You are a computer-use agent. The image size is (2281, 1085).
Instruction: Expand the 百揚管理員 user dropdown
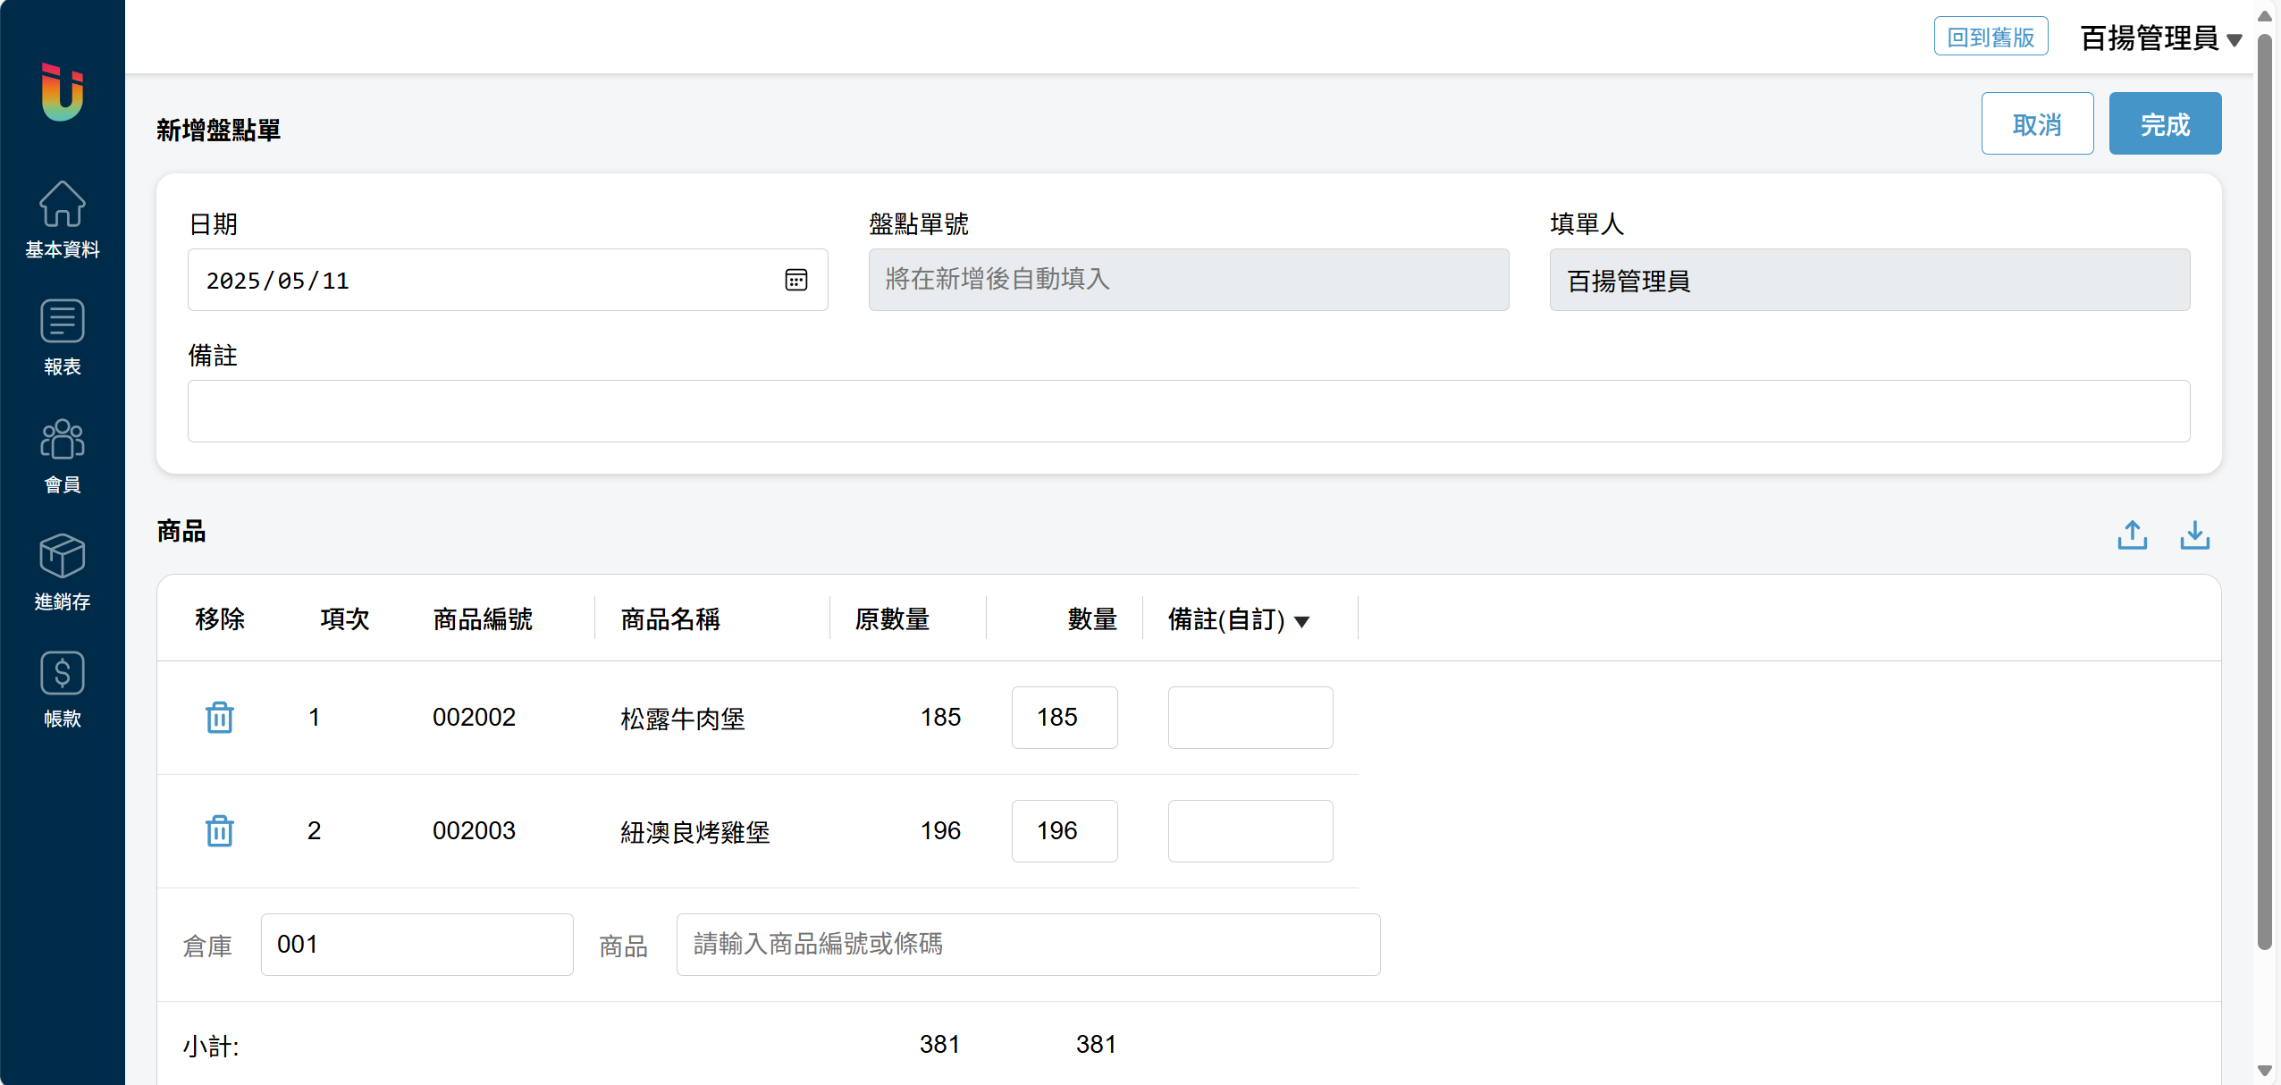click(x=2160, y=38)
